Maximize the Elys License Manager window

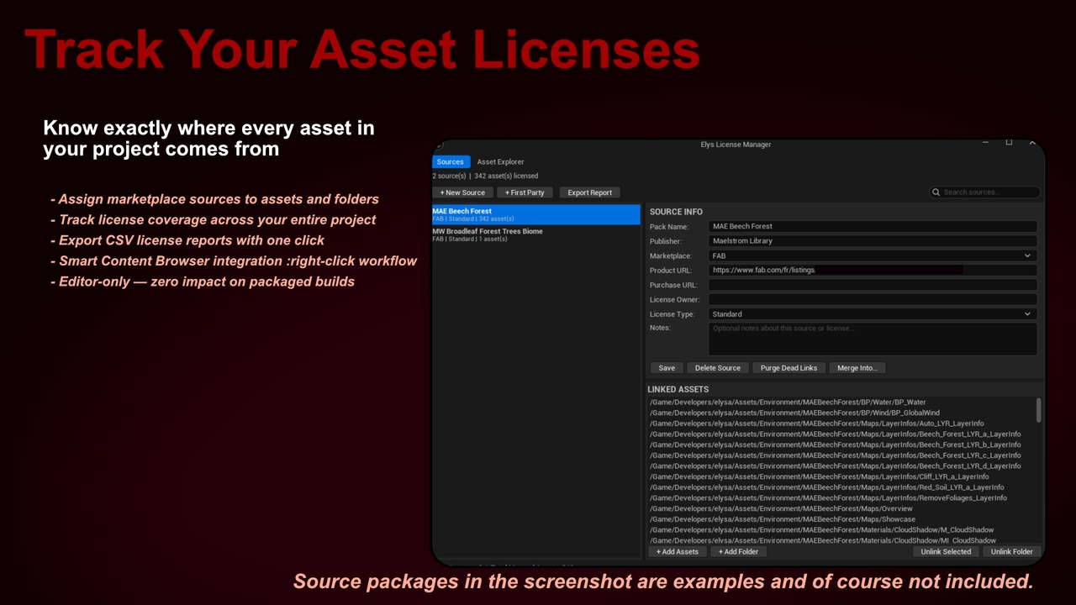point(1009,144)
